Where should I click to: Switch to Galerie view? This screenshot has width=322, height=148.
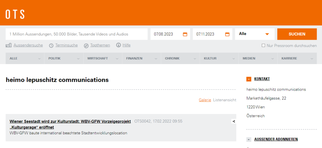point(205,100)
